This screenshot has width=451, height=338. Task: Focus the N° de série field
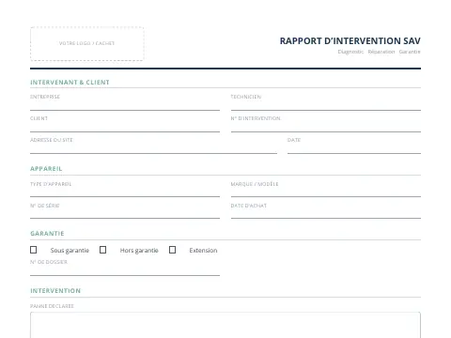125,214
